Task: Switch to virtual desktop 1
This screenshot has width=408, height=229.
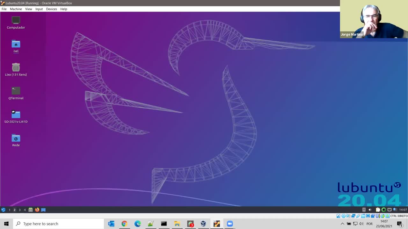Action: [10, 210]
